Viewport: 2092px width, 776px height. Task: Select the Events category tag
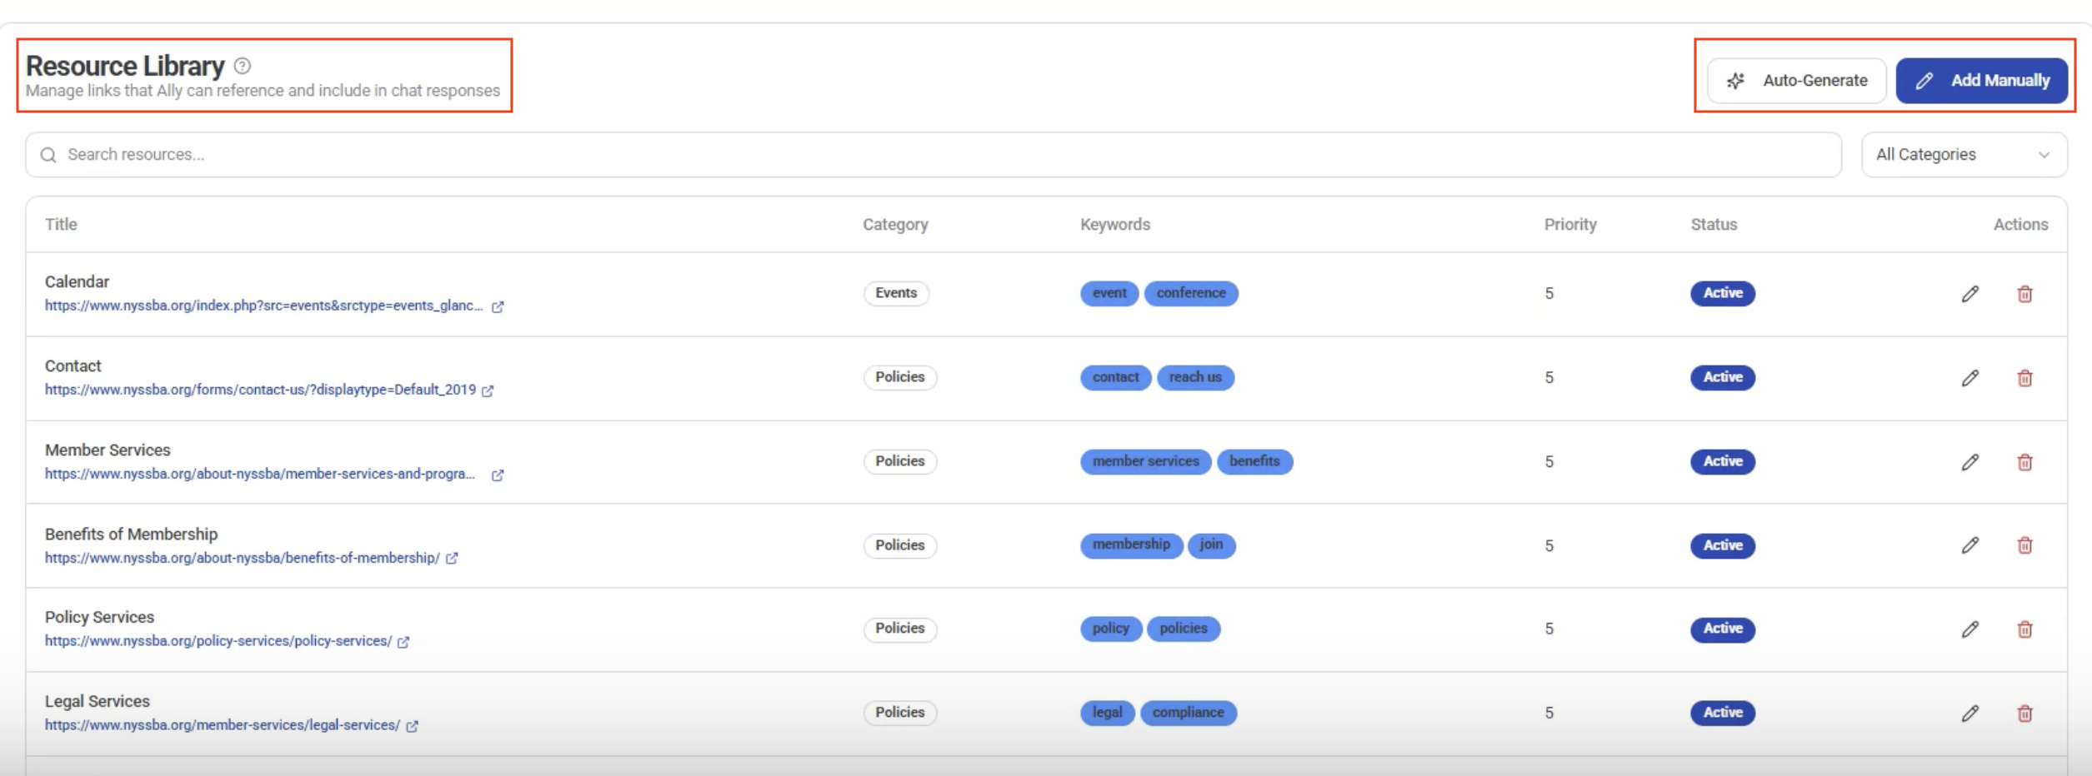point(896,293)
